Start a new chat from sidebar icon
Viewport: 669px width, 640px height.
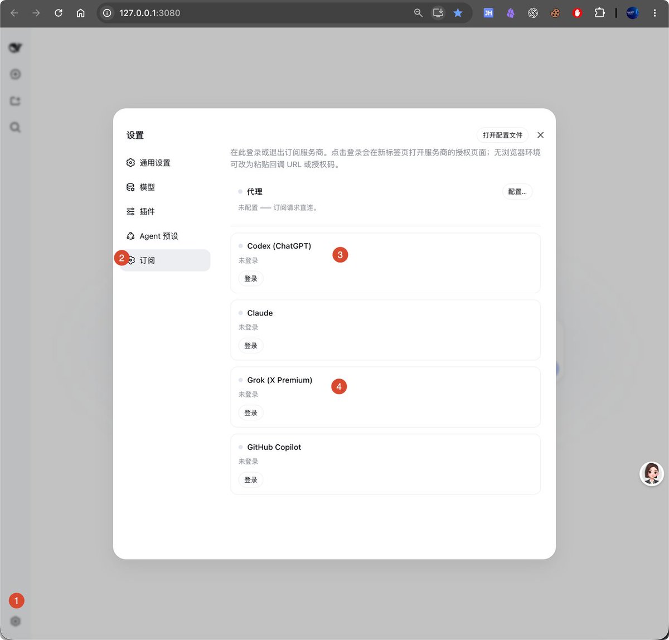tap(16, 74)
